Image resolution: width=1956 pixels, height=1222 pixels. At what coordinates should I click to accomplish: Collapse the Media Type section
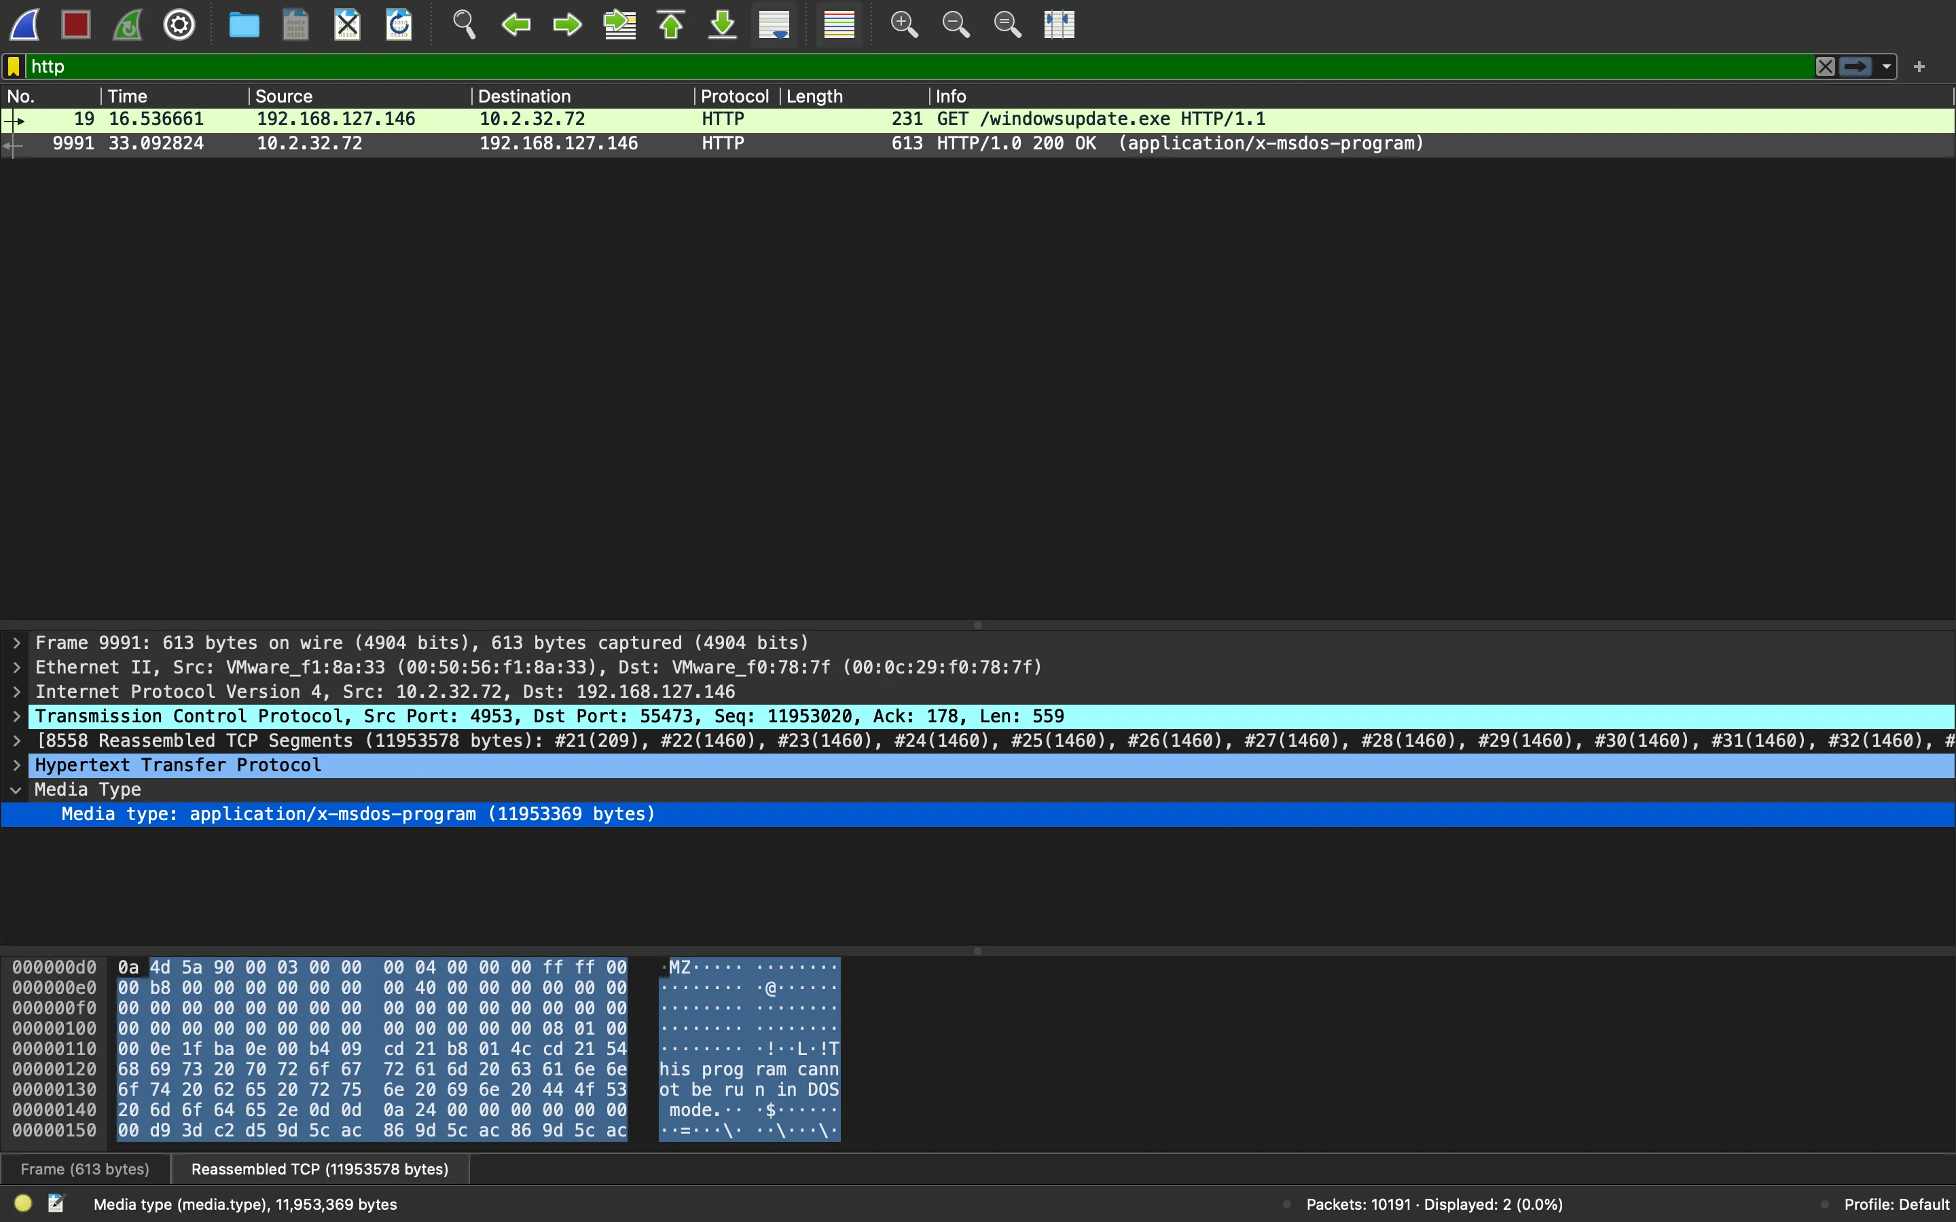[x=16, y=790]
